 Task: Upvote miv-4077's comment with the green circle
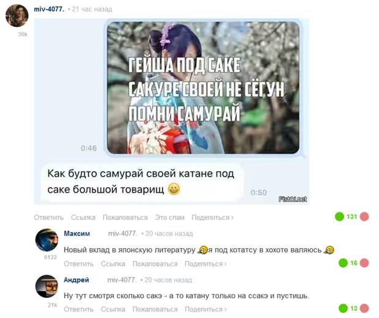[x=339, y=216]
